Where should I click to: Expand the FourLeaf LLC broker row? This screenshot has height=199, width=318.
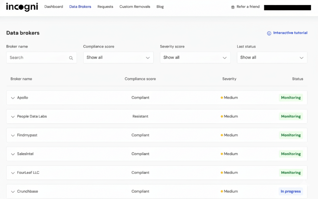(x=13, y=173)
